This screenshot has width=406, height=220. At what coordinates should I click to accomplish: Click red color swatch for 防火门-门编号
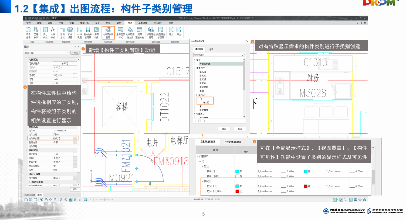tap(237, 191)
